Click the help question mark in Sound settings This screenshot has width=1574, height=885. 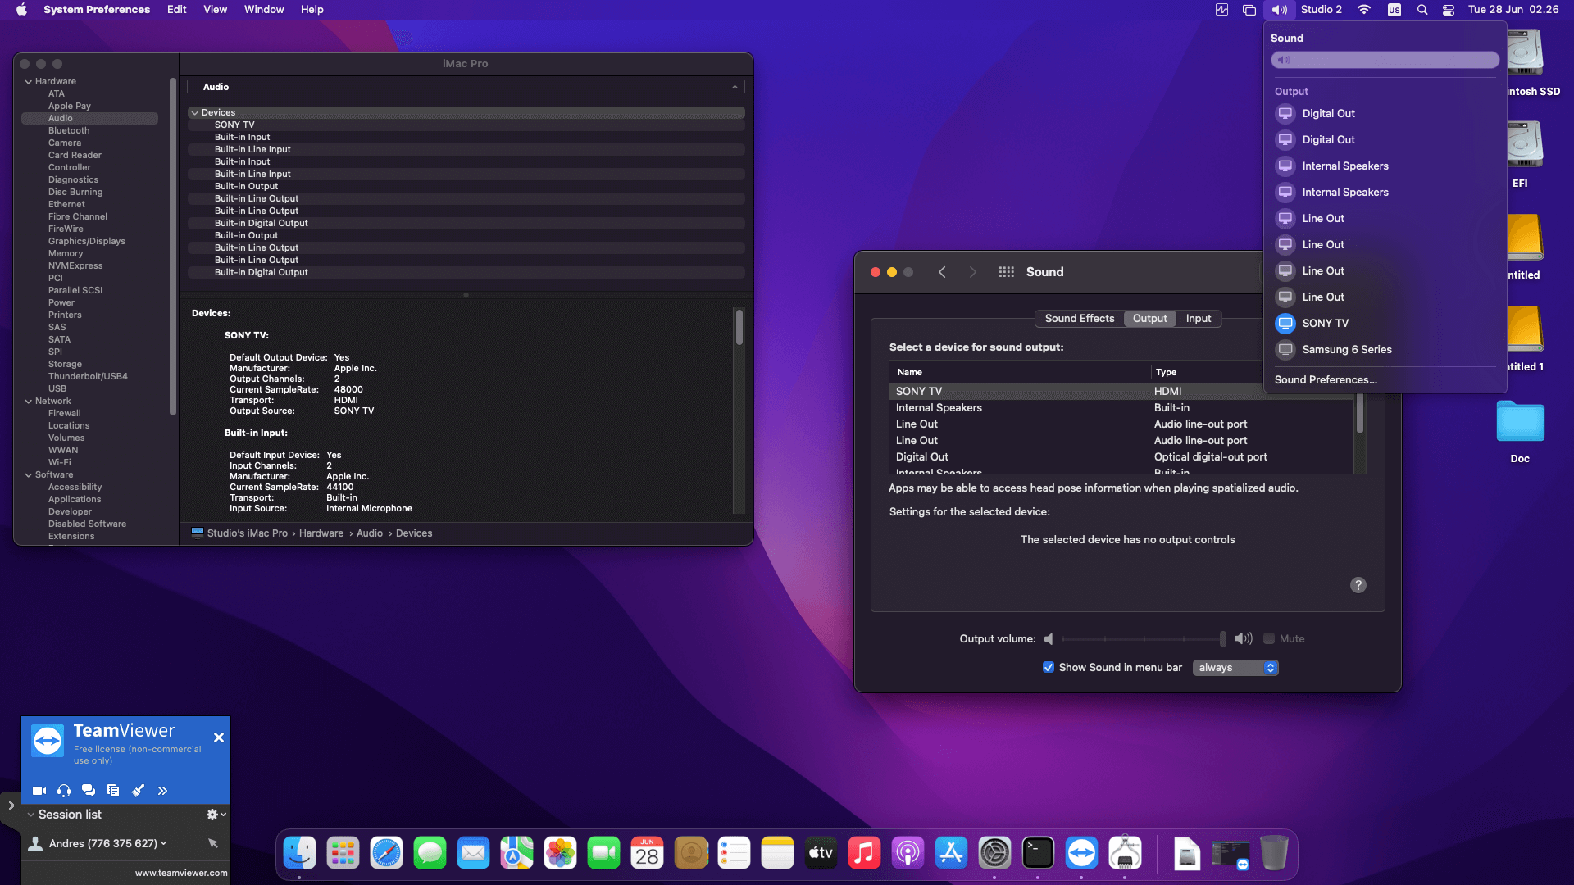coord(1358,584)
